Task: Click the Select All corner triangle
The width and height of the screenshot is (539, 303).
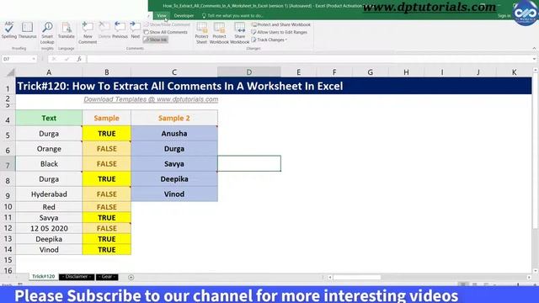Action: [x=10, y=72]
